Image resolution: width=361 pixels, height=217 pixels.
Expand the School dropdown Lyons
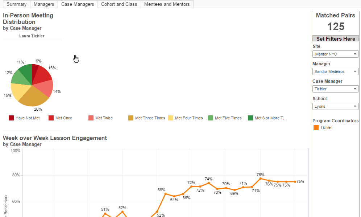tap(335, 106)
